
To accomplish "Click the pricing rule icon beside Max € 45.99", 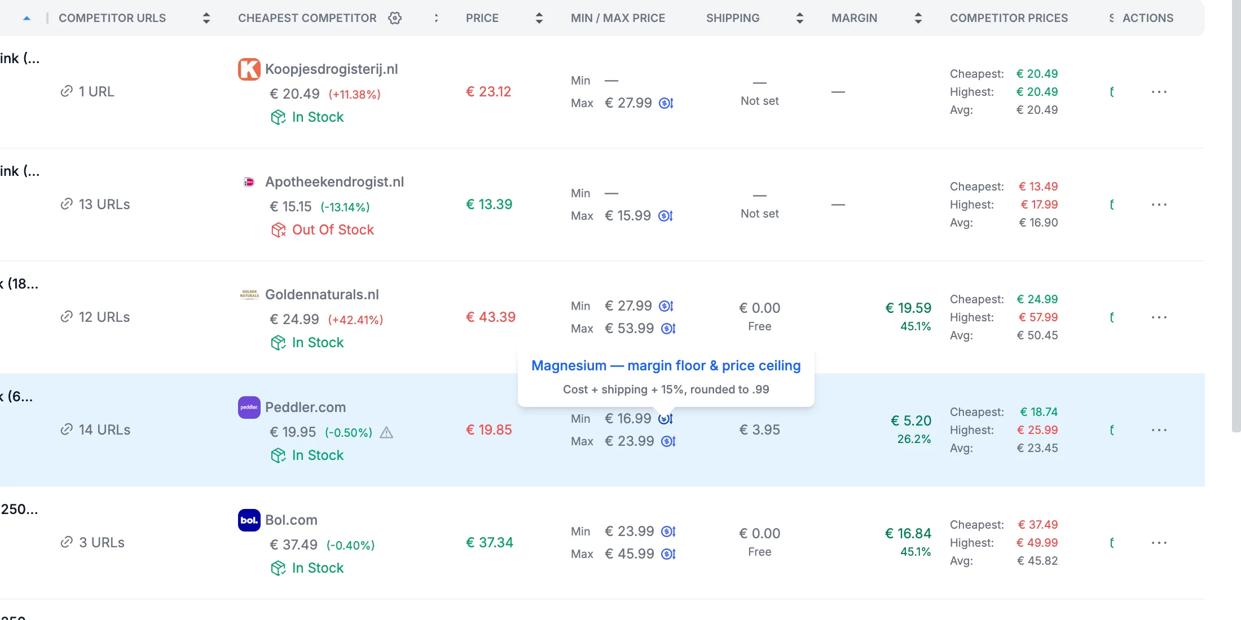I will [668, 554].
